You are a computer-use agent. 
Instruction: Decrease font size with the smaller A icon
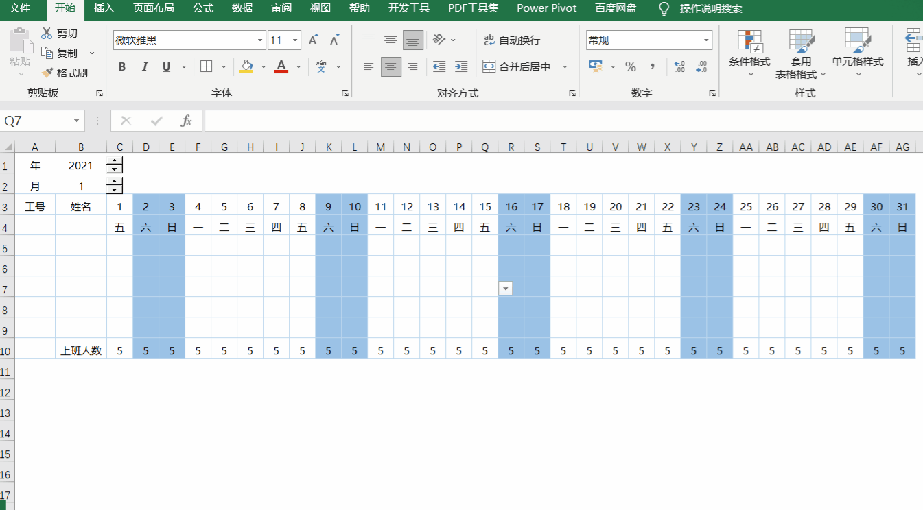335,40
